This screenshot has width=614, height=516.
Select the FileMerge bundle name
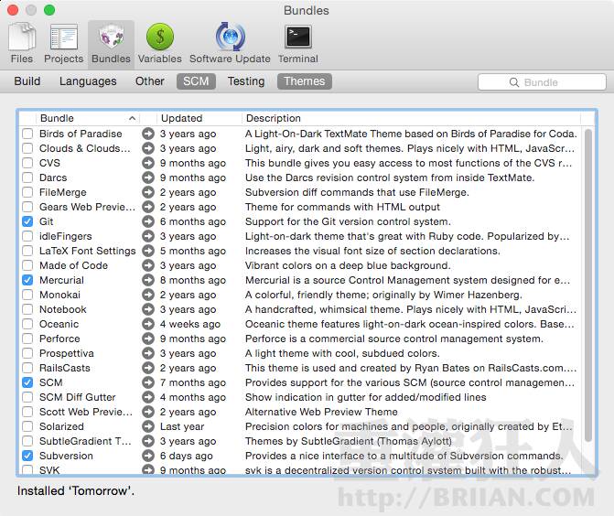(62, 192)
